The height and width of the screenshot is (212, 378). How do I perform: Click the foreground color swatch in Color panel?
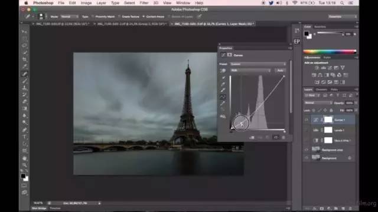point(306,34)
